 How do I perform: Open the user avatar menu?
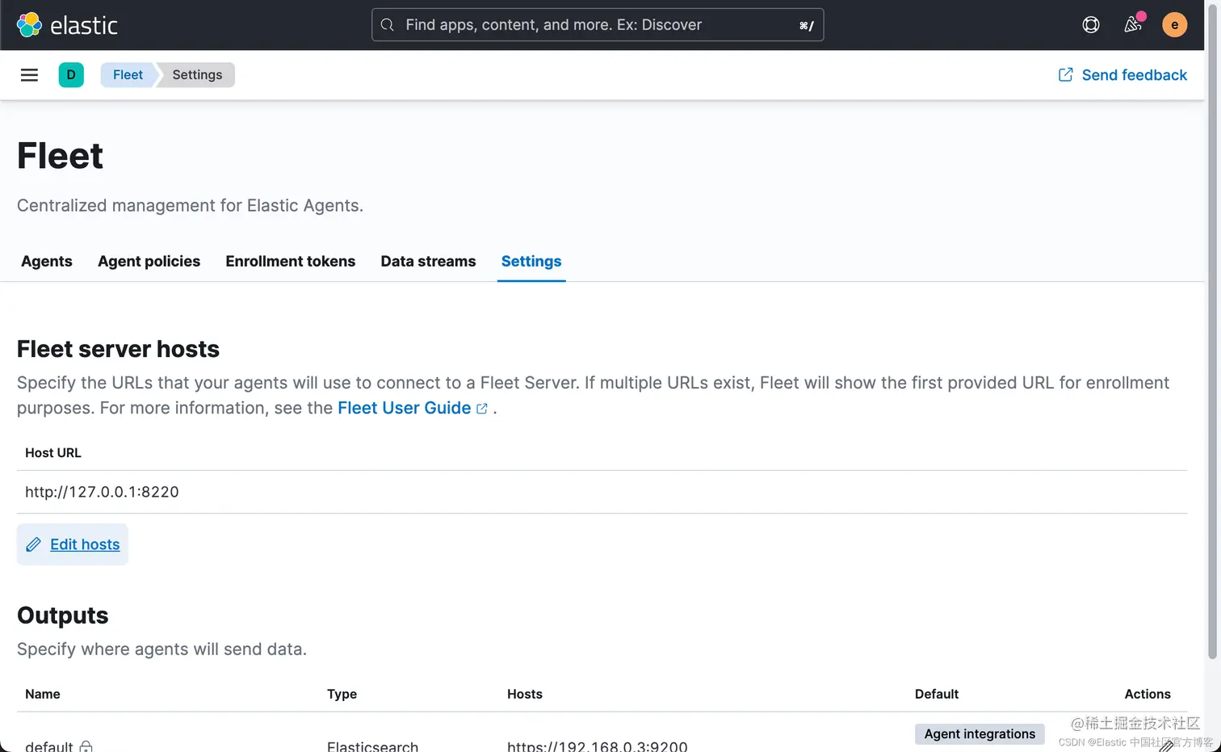1174,25
